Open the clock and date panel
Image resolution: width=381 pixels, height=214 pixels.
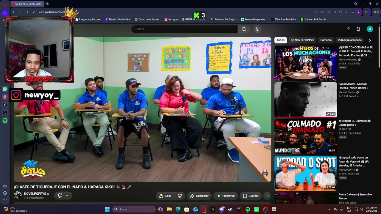(x=371, y=209)
